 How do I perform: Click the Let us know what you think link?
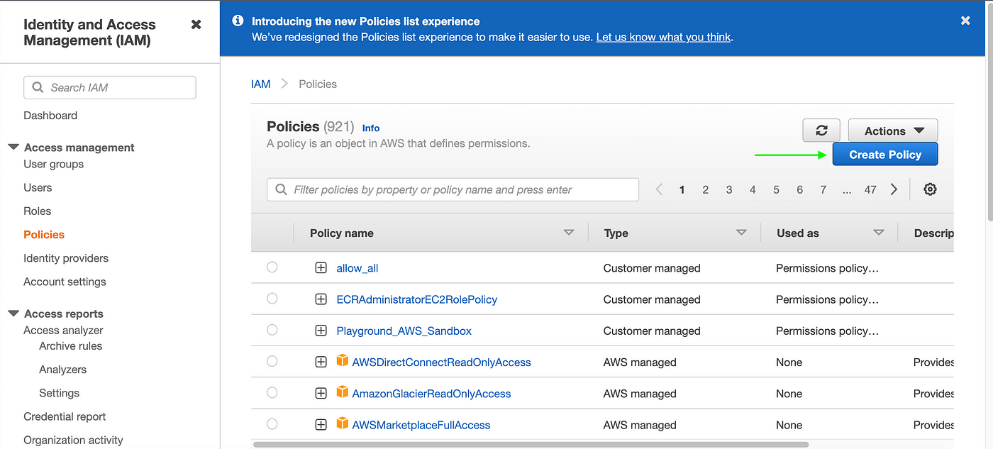coord(663,37)
